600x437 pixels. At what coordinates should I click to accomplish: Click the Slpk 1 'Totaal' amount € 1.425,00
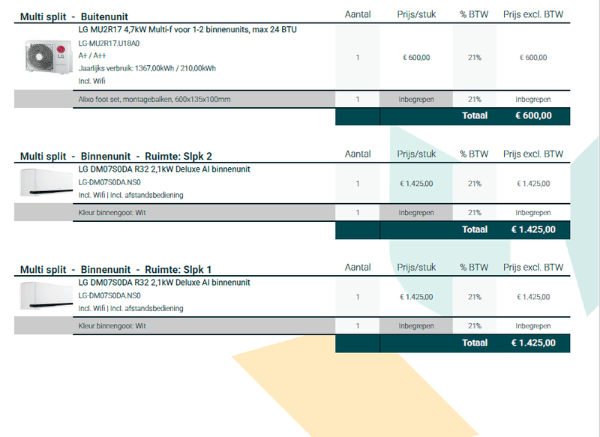pos(533,343)
